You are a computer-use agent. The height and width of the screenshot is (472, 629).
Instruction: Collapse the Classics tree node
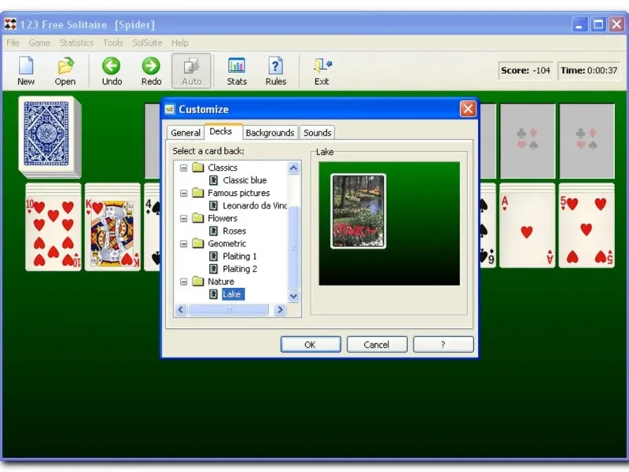pos(184,168)
